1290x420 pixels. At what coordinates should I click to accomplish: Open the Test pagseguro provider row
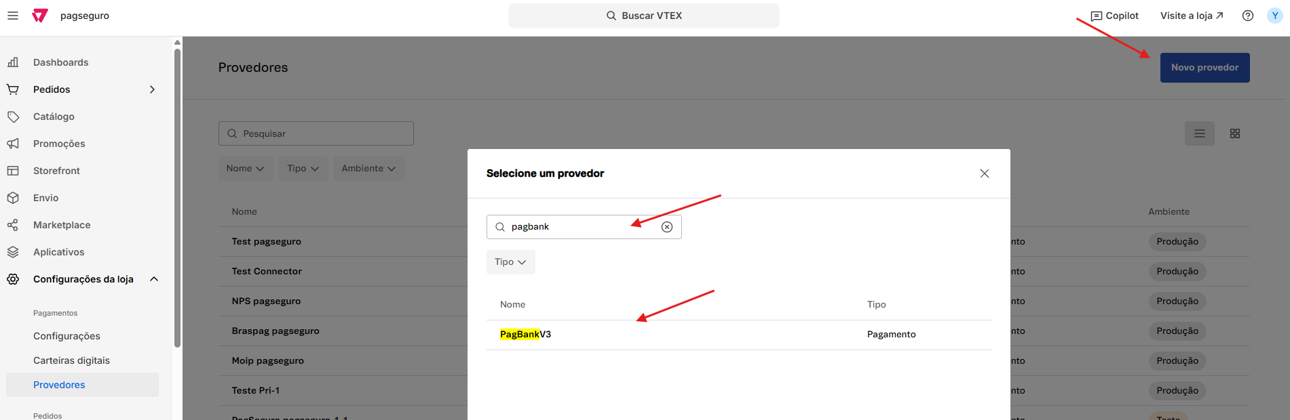[266, 242]
